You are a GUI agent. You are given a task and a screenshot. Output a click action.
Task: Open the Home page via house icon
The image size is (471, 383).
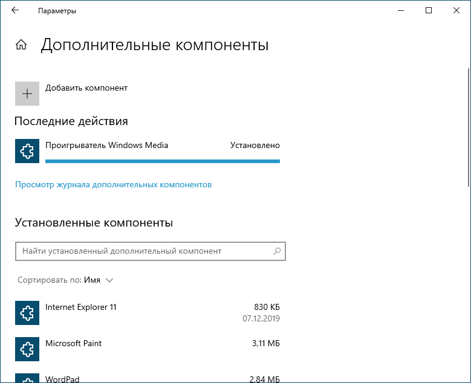pos(21,45)
